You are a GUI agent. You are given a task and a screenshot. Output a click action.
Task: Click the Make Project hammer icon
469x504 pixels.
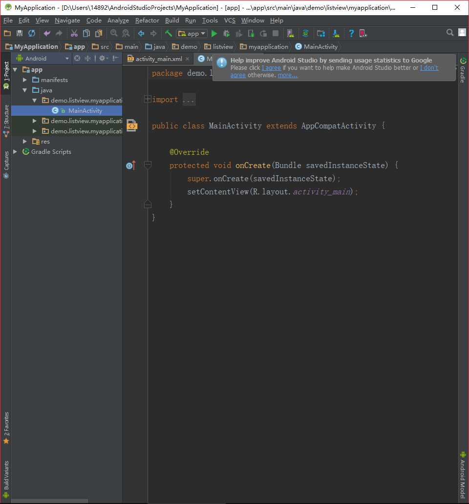169,33
